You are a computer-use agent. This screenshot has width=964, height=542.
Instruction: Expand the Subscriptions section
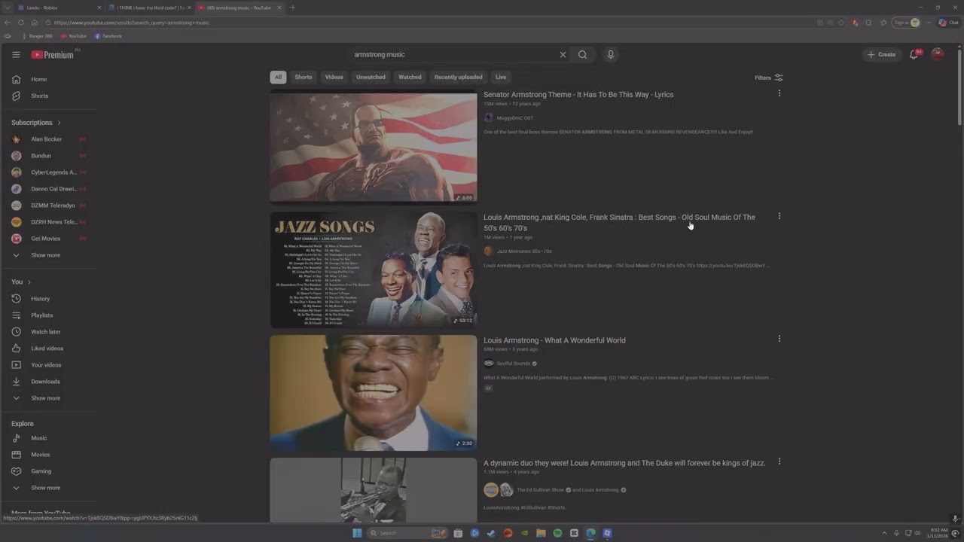point(36,123)
